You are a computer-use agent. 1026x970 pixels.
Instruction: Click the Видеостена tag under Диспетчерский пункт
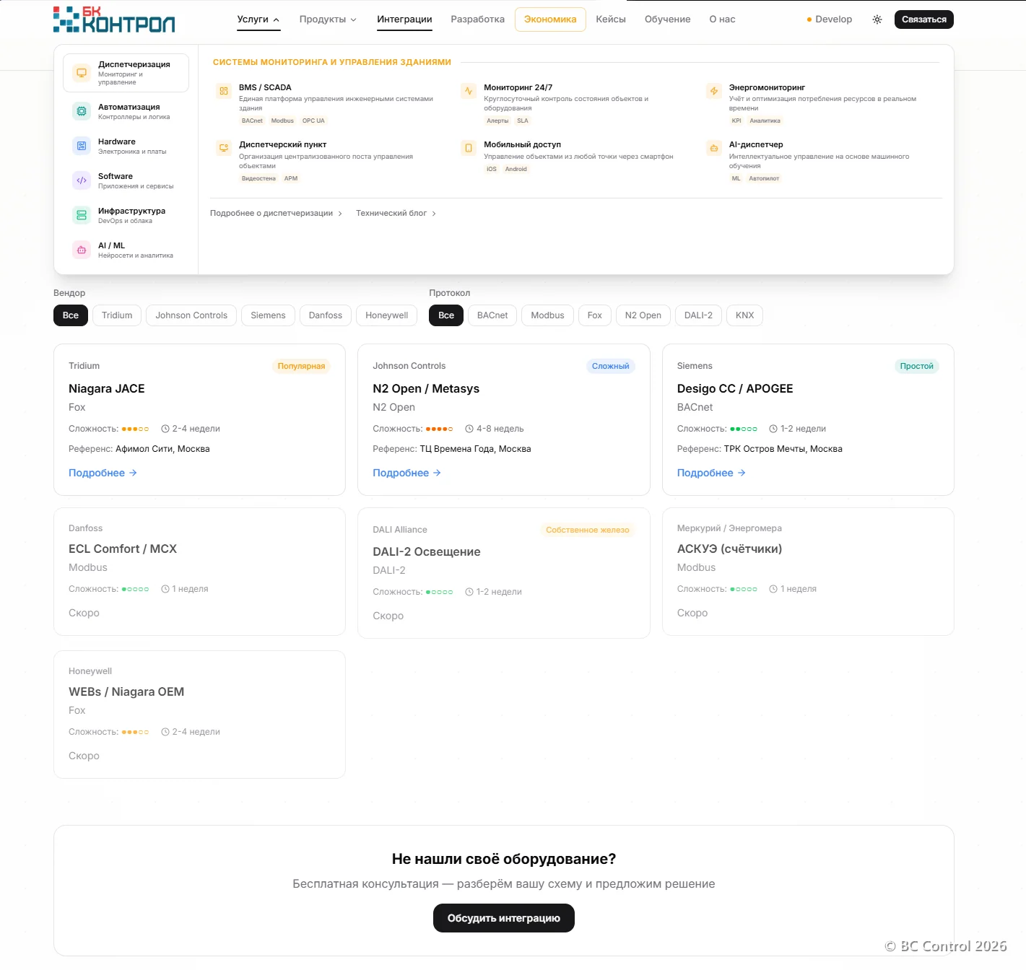coord(258,178)
